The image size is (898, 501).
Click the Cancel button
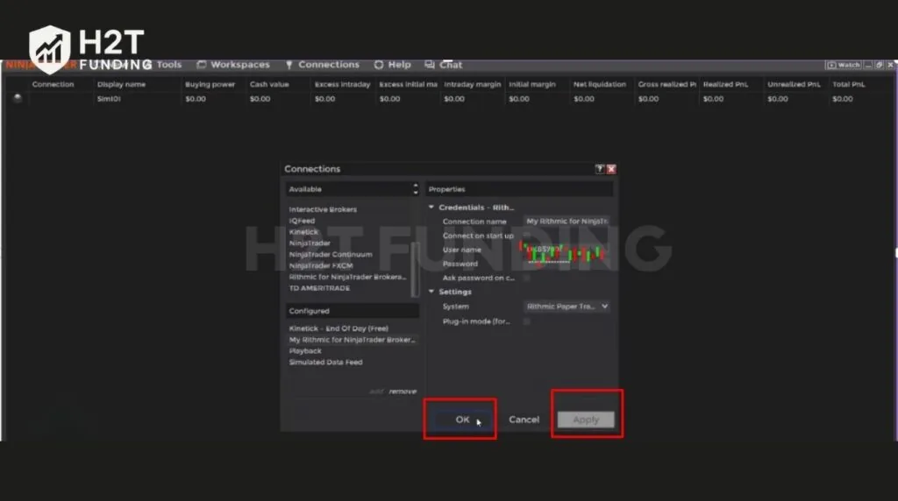[524, 420]
